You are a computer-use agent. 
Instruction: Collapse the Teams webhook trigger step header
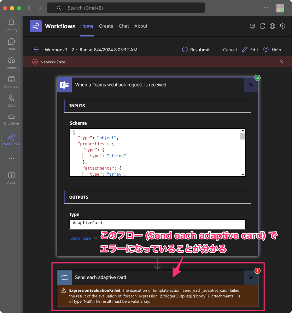[x=157, y=85]
